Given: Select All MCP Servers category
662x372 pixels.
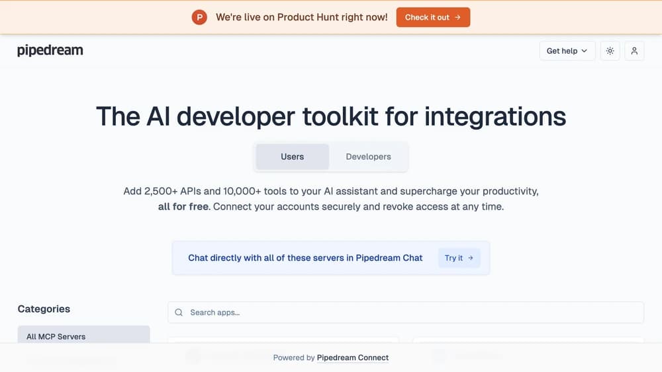Looking at the screenshot, I should pyautogui.click(x=83, y=336).
